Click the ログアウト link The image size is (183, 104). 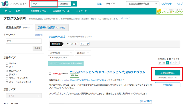[167, 4]
